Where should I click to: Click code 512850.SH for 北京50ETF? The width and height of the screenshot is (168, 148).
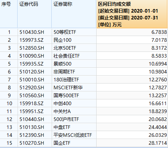[x=34, y=48]
